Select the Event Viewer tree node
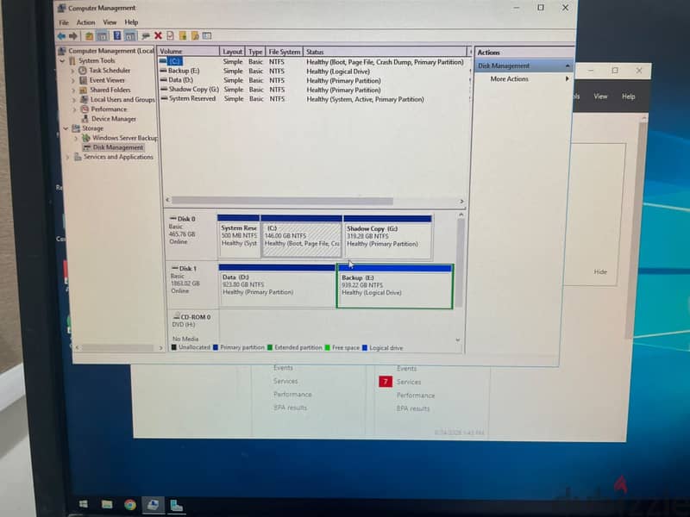The height and width of the screenshot is (517, 690). click(x=107, y=80)
